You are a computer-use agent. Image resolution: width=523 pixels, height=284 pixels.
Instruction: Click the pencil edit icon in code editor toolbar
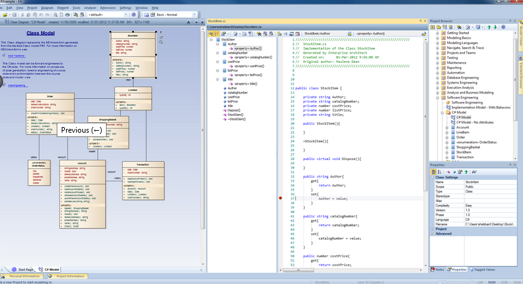click(236, 34)
